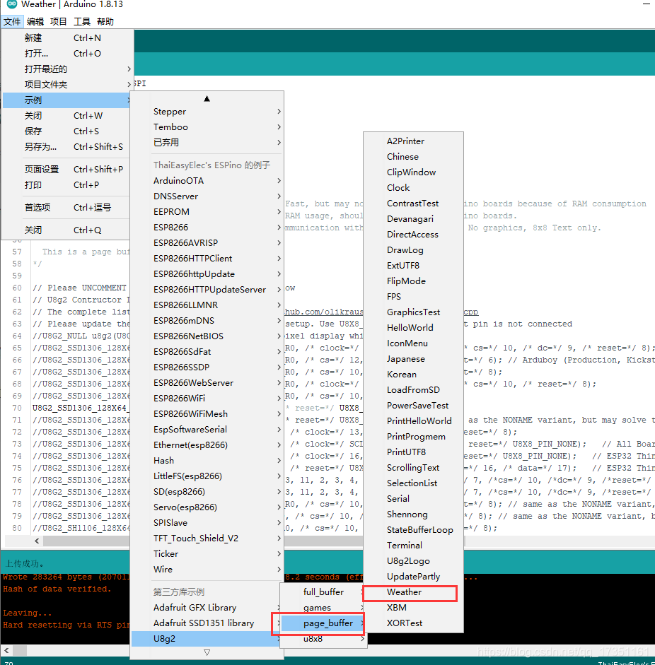Expand the ESP8266WiFi examples

point(207,399)
